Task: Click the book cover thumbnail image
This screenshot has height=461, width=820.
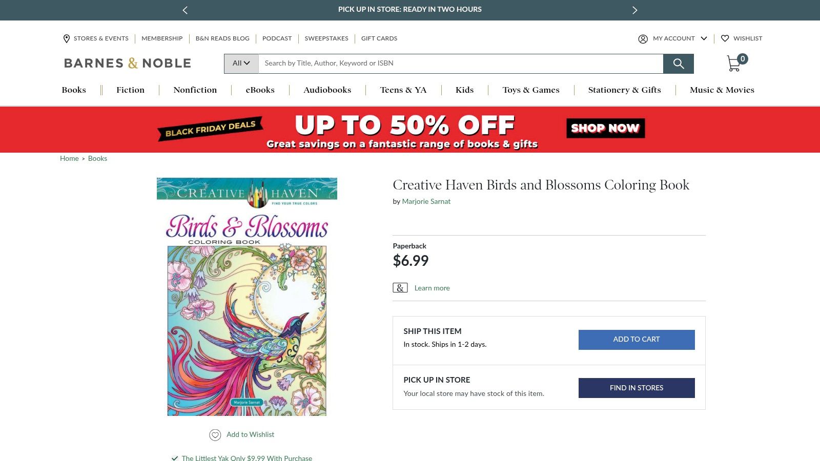Action: tap(247, 296)
